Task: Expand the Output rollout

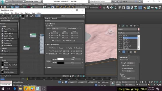Action: [46, 67]
